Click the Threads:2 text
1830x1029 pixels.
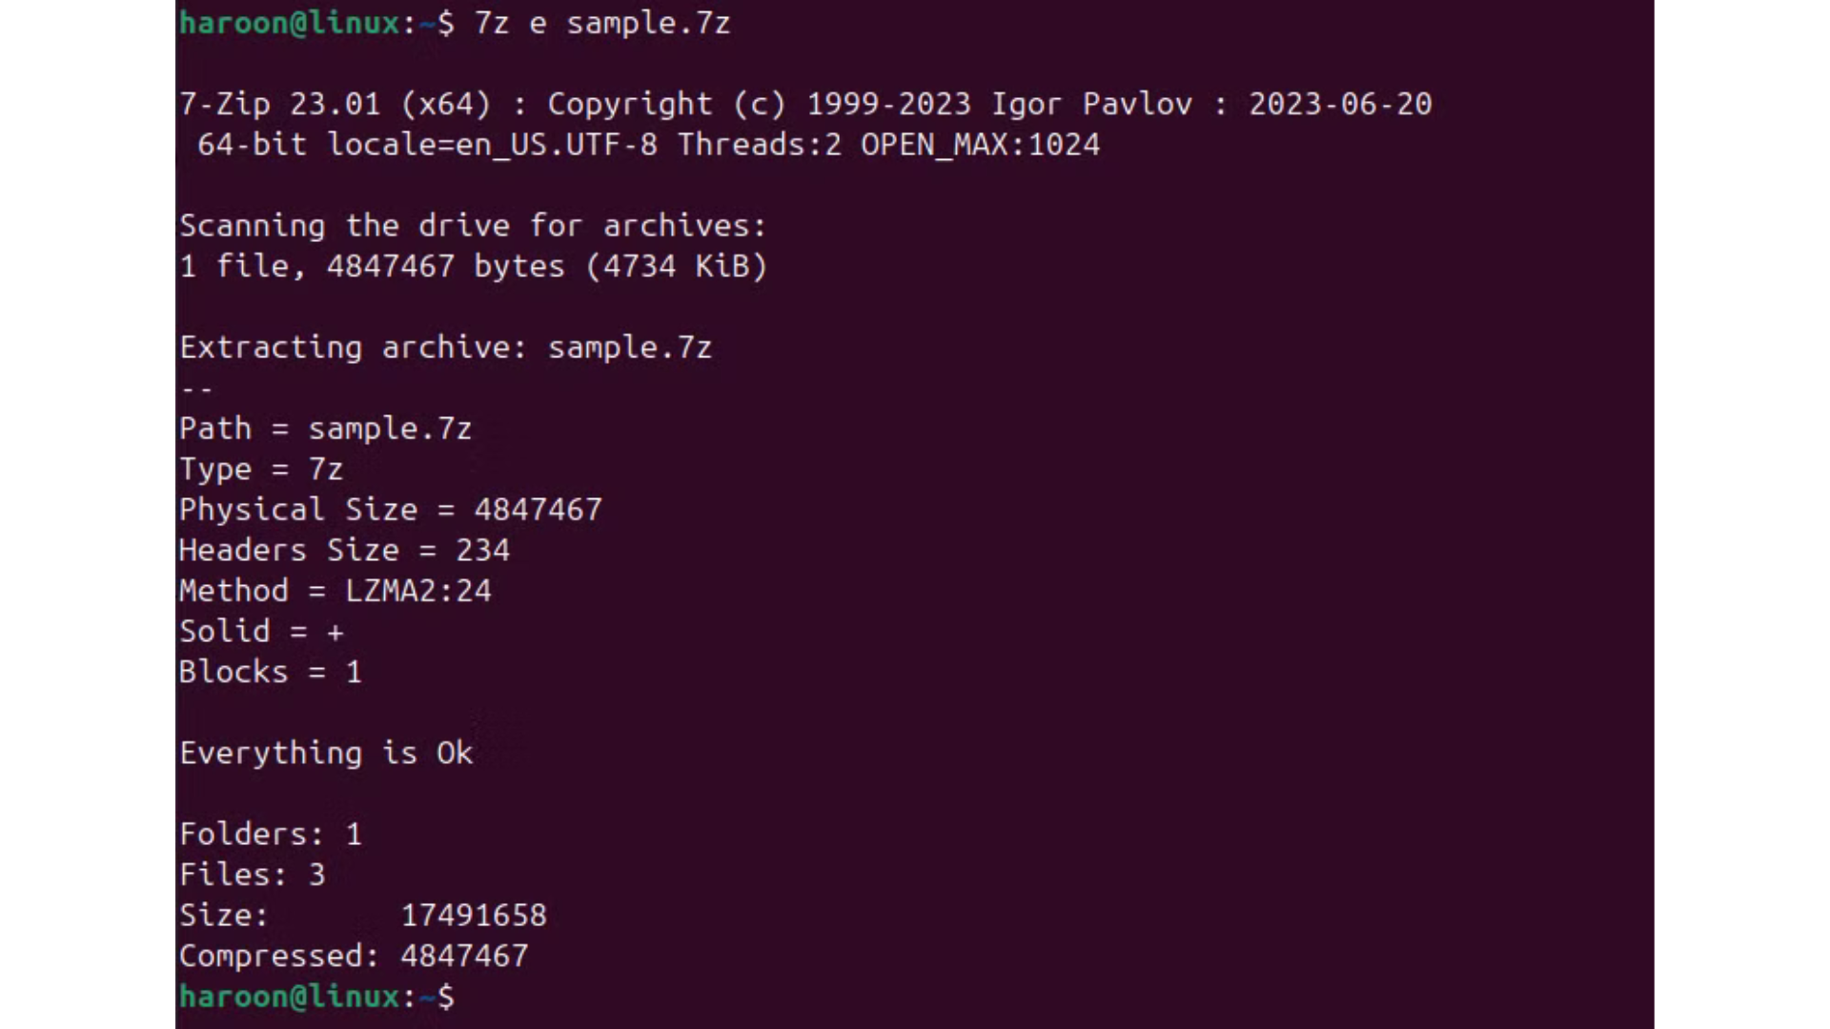coord(760,145)
